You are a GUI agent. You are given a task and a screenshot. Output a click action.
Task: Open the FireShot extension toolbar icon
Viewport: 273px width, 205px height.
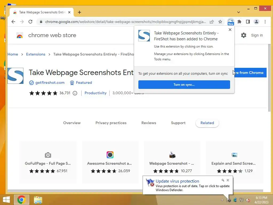click(x=231, y=22)
